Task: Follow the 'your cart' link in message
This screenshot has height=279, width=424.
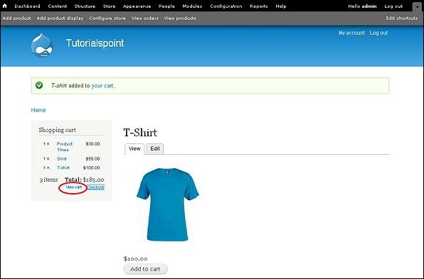Action: pyautogui.click(x=102, y=86)
